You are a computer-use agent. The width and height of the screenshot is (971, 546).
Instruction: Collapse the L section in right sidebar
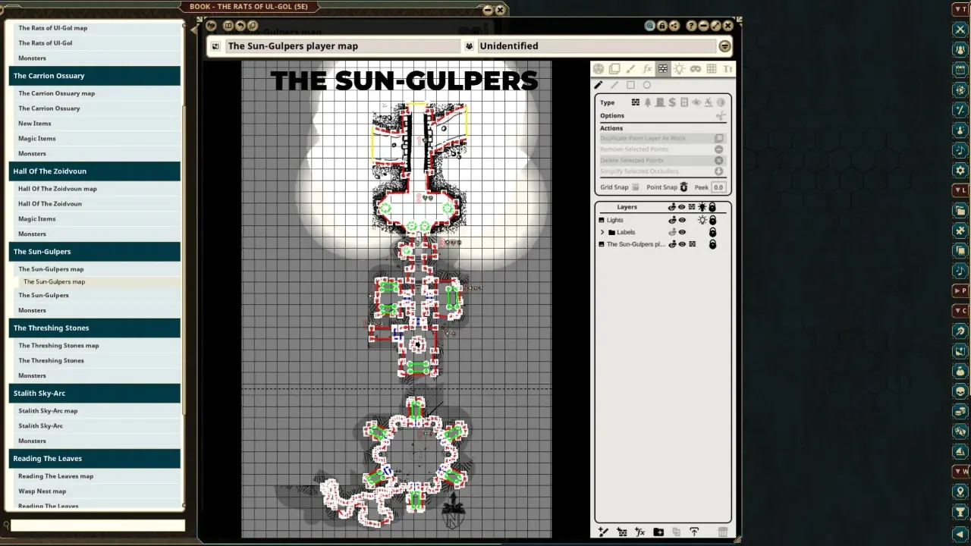pyautogui.click(x=961, y=190)
